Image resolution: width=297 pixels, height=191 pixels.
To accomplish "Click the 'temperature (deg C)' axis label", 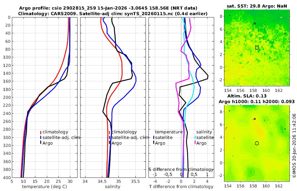I will point(45,187).
